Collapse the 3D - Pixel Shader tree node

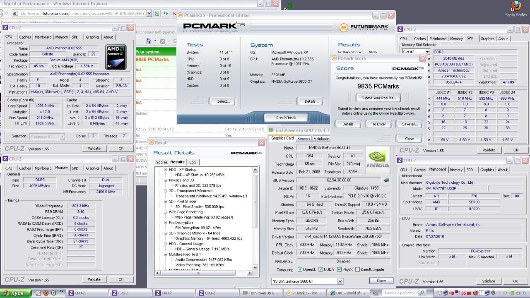(165, 202)
